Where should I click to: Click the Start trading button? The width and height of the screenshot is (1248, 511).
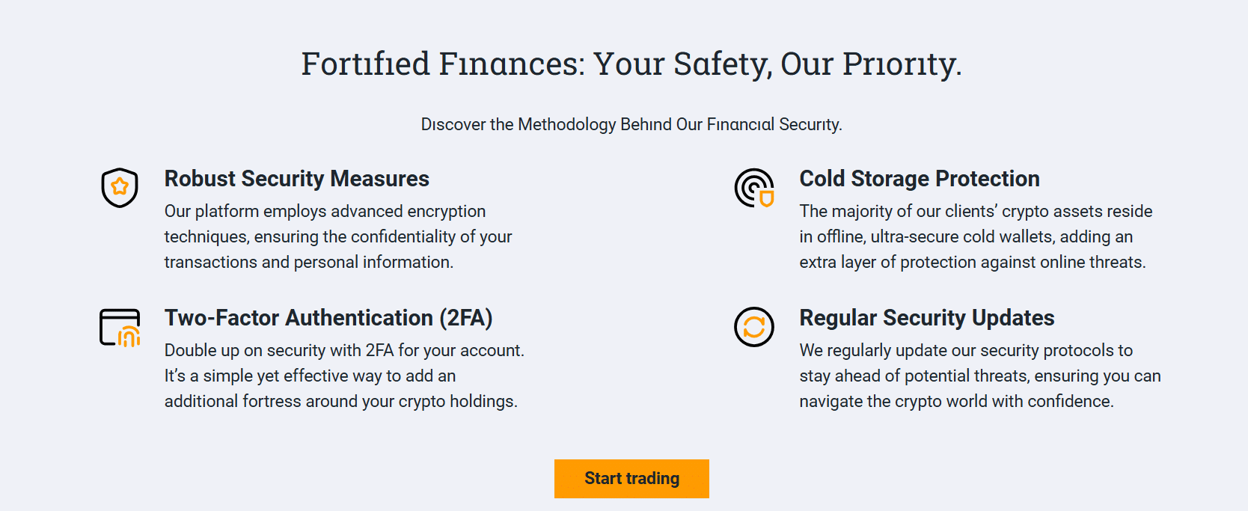(x=631, y=479)
